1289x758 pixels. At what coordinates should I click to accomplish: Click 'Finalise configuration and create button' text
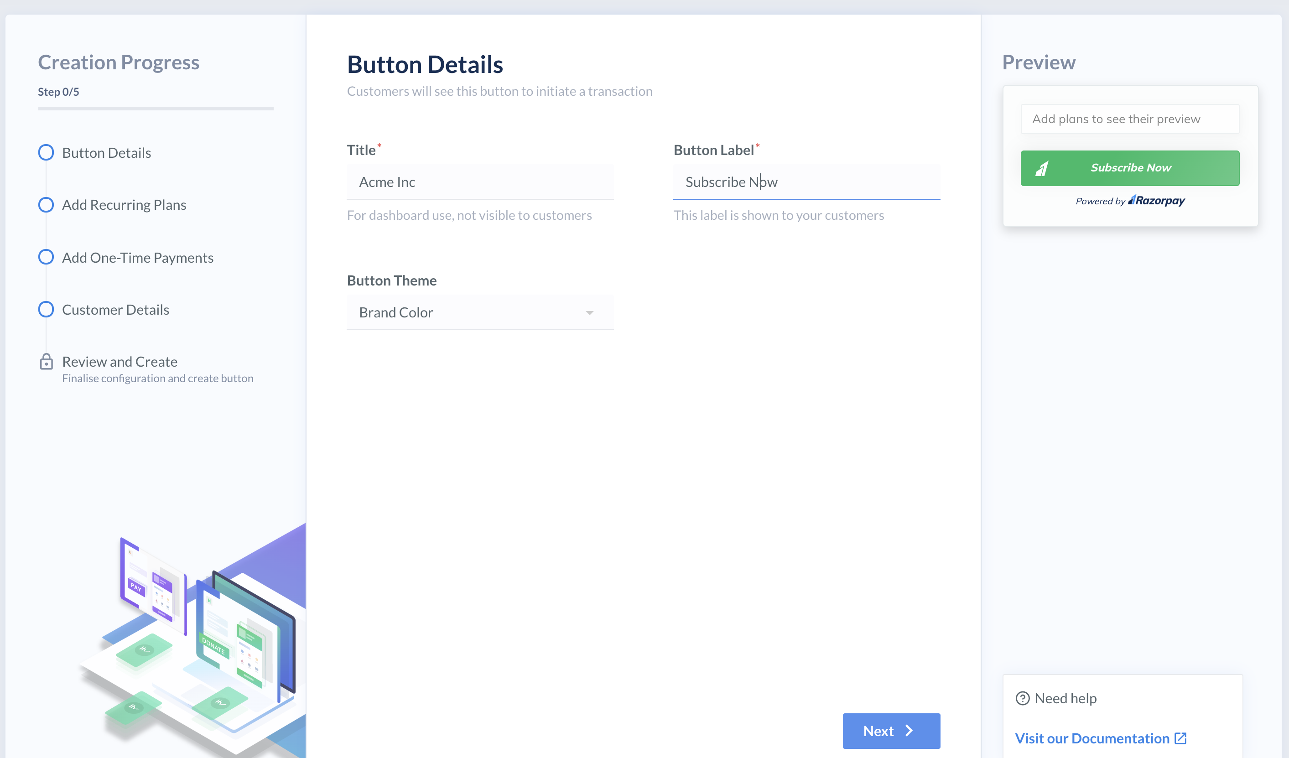point(157,379)
